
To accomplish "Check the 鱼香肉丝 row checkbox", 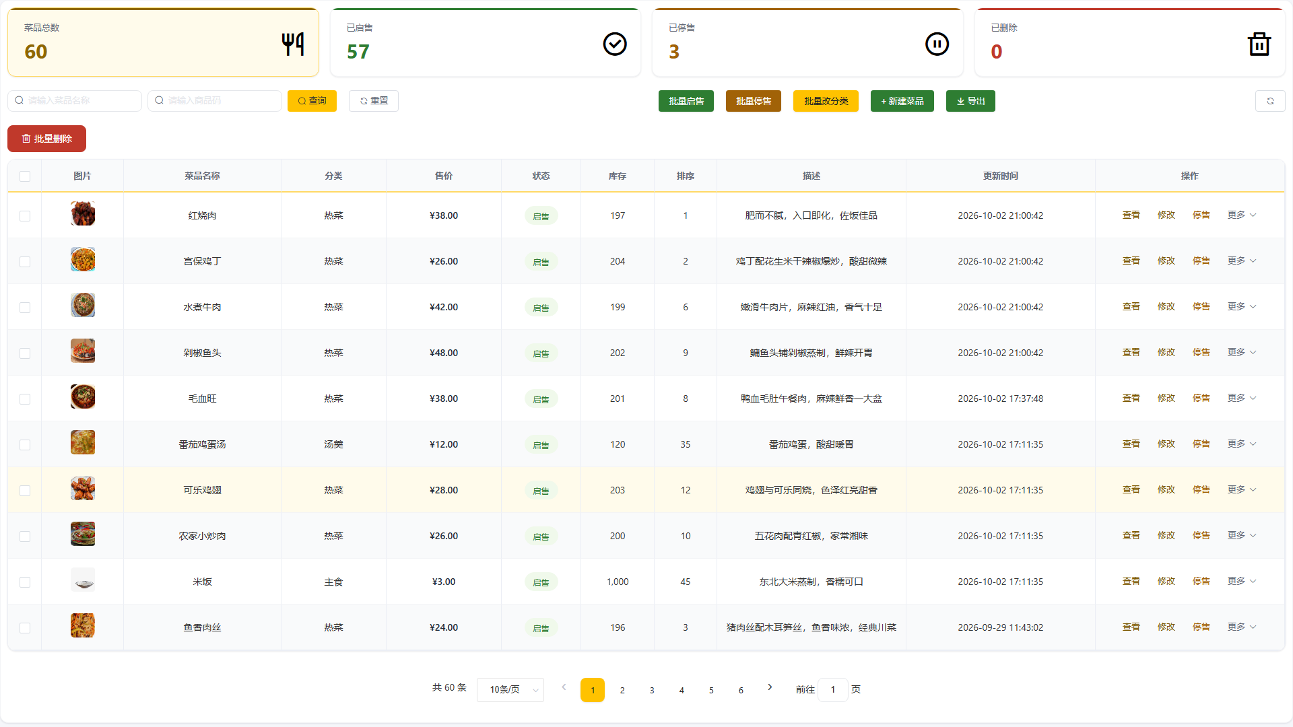I will (x=25, y=628).
